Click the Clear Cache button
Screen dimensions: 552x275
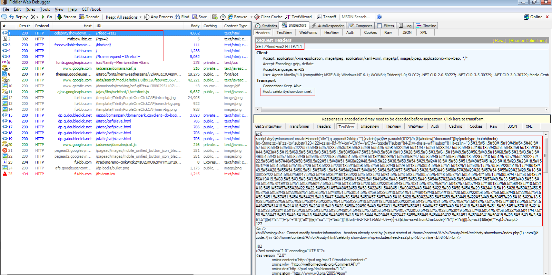coord(268,17)
